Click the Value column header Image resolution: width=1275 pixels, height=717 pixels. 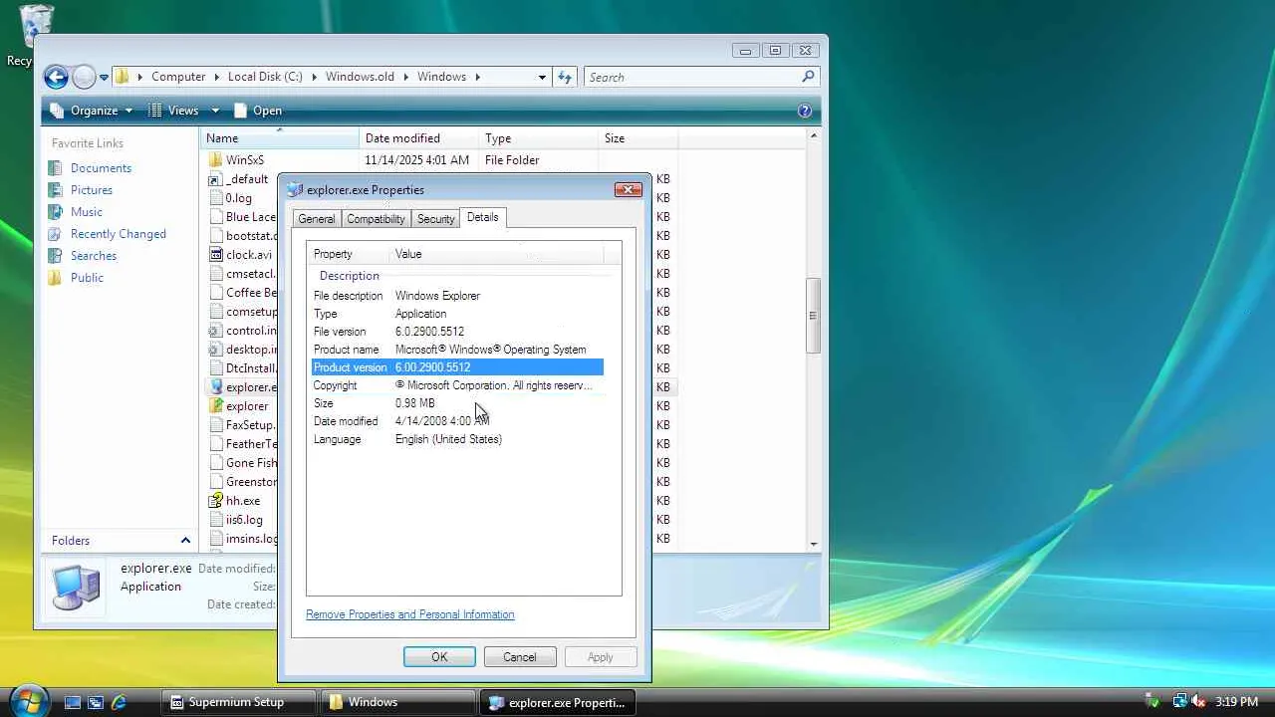(496, 254)
